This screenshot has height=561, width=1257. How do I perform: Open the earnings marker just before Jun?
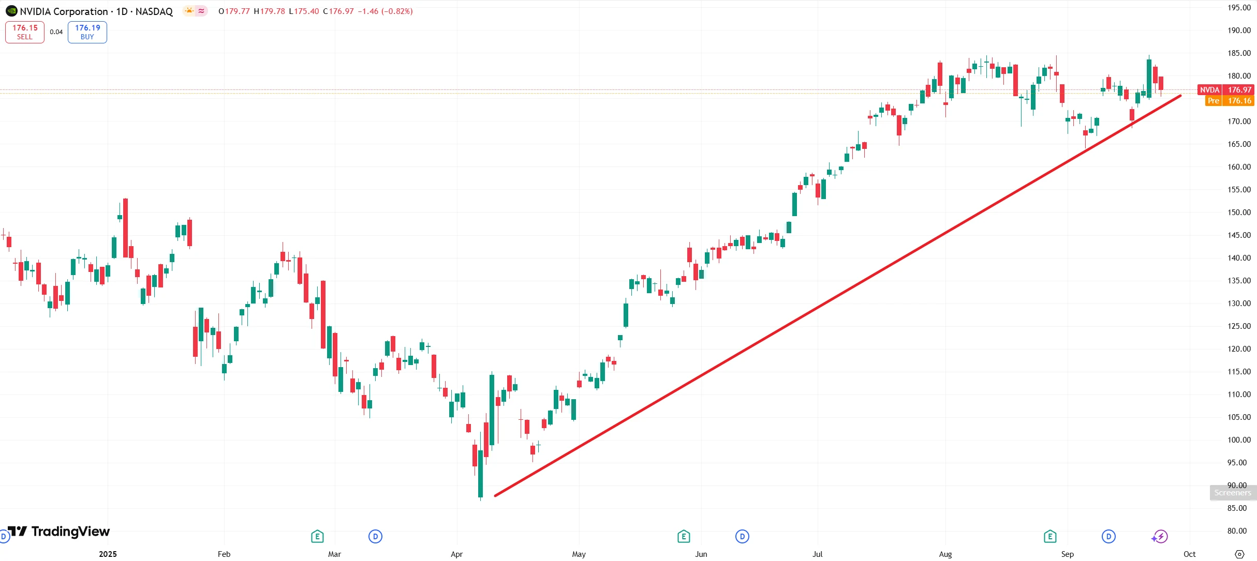click(x=684, y=537)
